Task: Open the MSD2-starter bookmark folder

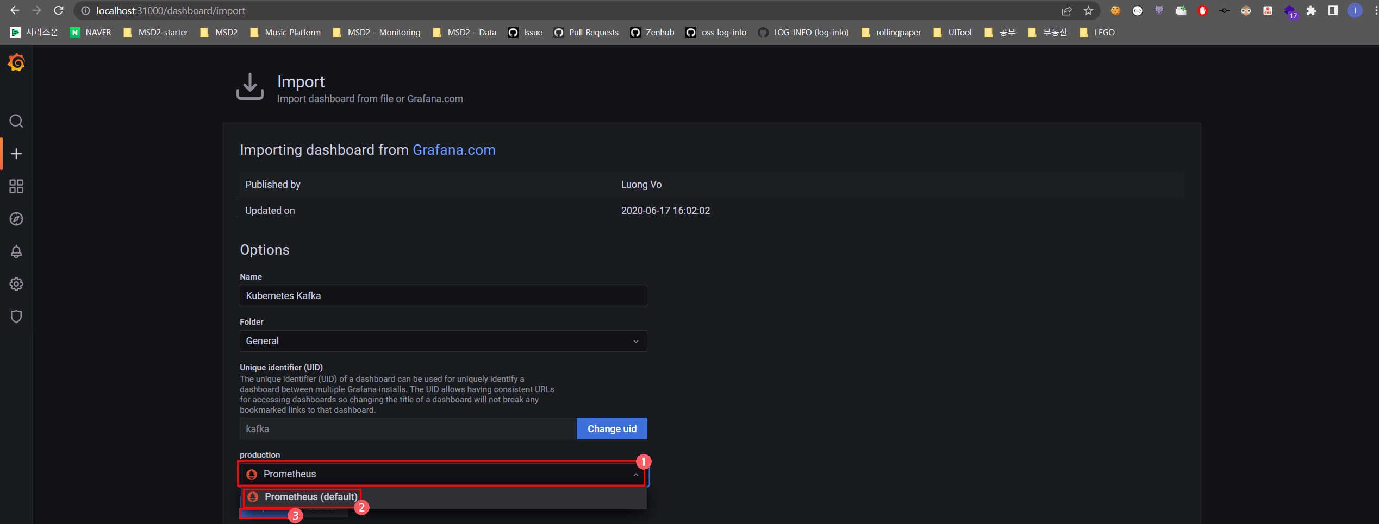Action: click(x=155, y=33)
